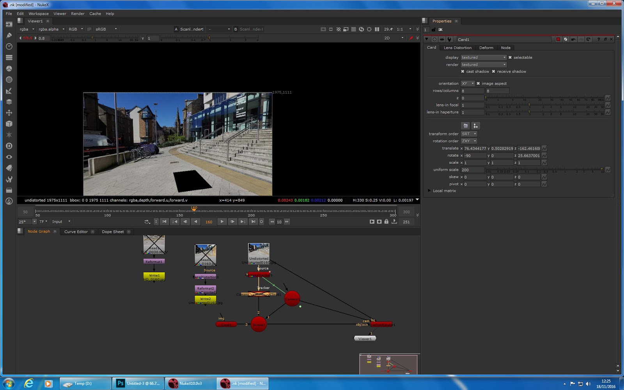
Task: Toggle pause playback in viewer toolbar
Action: pyautogui.click(x=377, y=29)
